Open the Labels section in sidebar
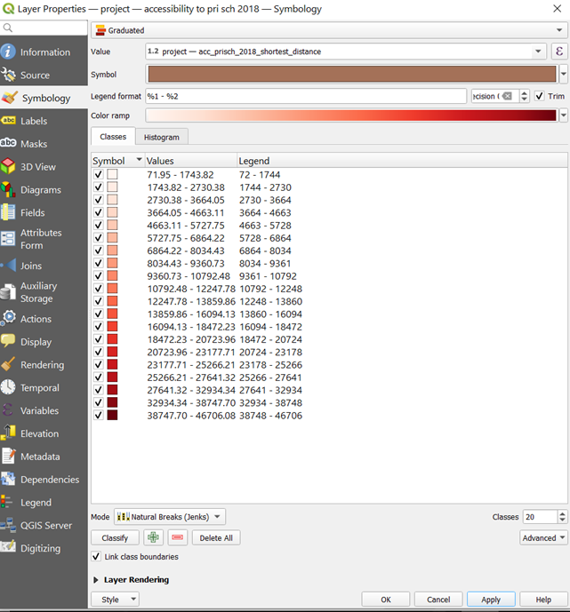The height and width of the screenshot is (612, 570). [x=34, y=121]
